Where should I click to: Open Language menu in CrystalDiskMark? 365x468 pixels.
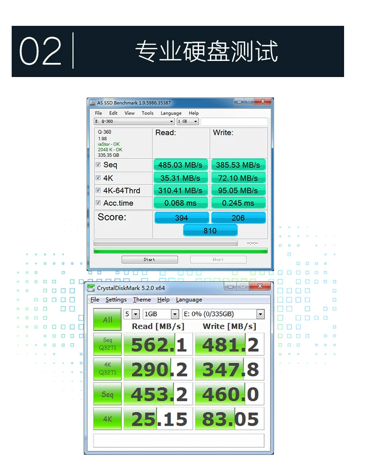[189, 300]
